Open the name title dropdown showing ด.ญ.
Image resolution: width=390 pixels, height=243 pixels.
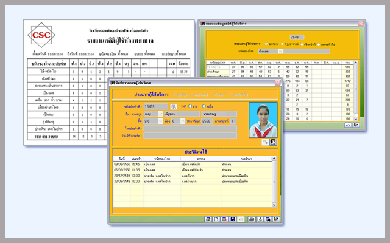(161, 114)
